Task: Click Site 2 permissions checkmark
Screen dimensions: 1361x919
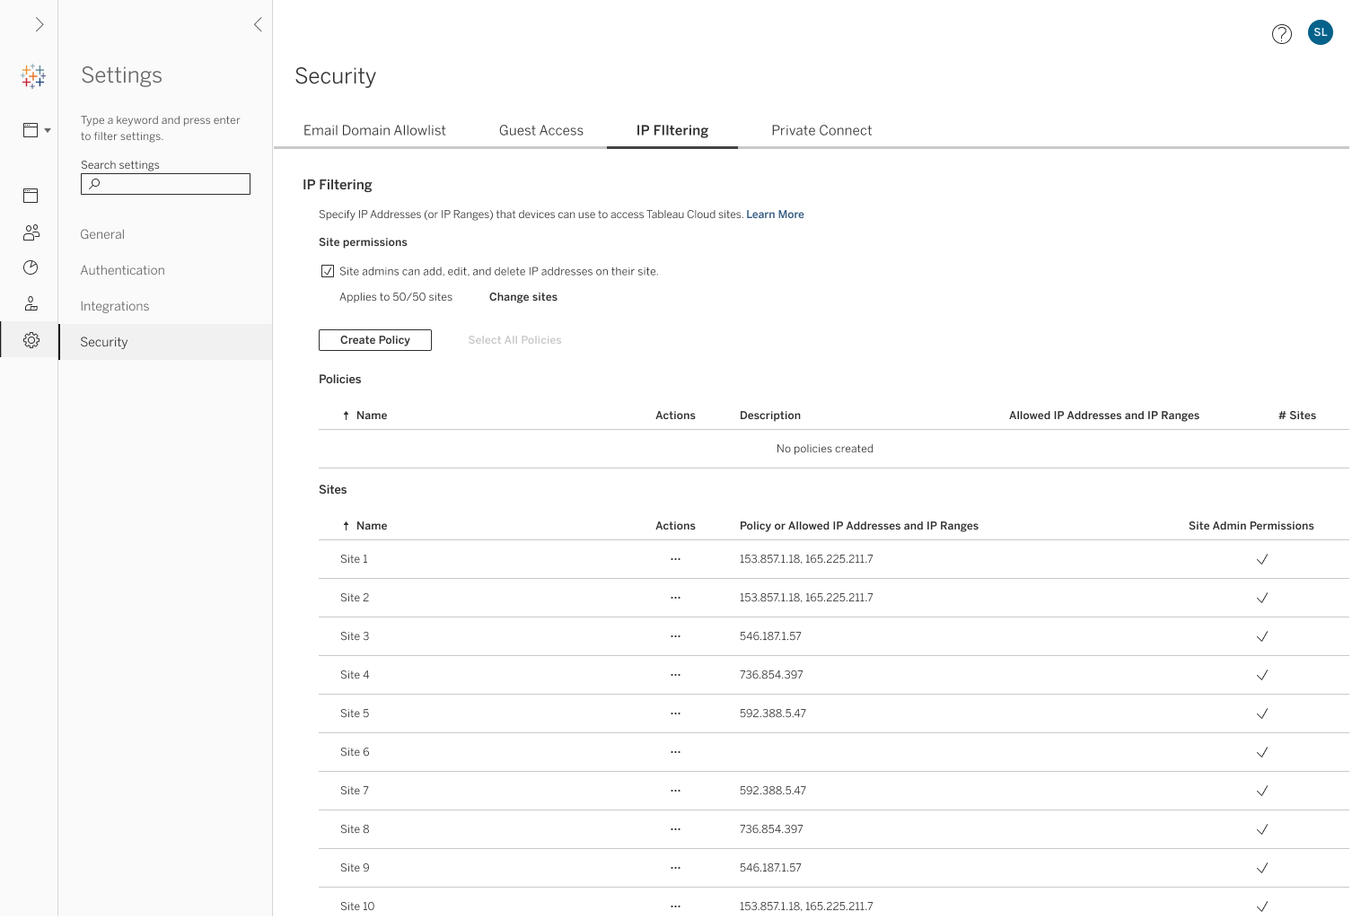Action: (1261, 598)
